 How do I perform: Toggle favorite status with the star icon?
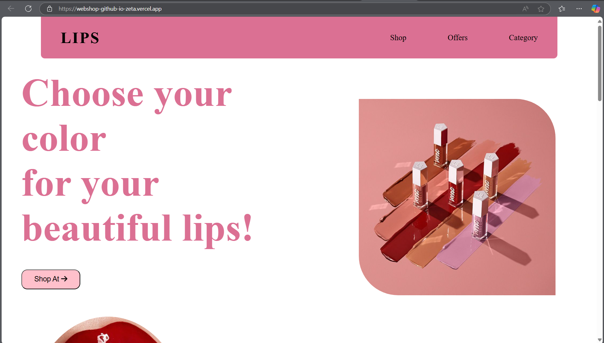(x=541, y=9)
